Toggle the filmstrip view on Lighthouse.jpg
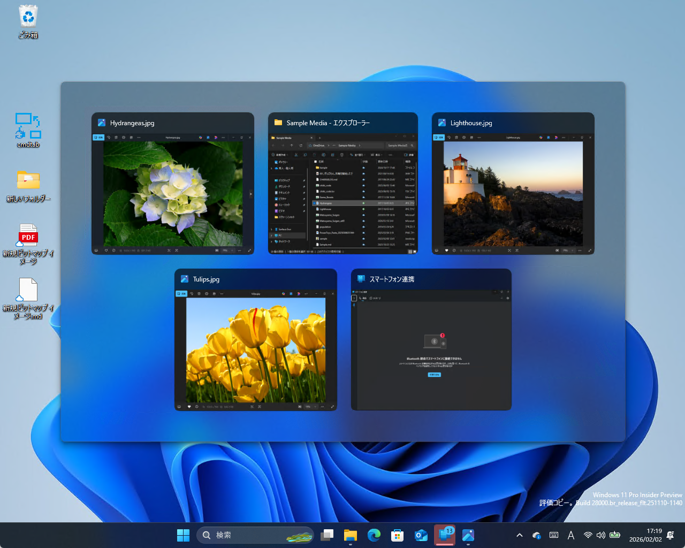 click(436, 250)
